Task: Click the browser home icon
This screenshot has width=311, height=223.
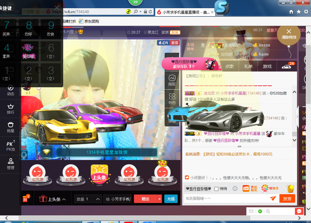Action: (291, 12)
